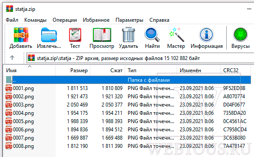
Task: Click size value 1 988 339
Action: point(77,121)
